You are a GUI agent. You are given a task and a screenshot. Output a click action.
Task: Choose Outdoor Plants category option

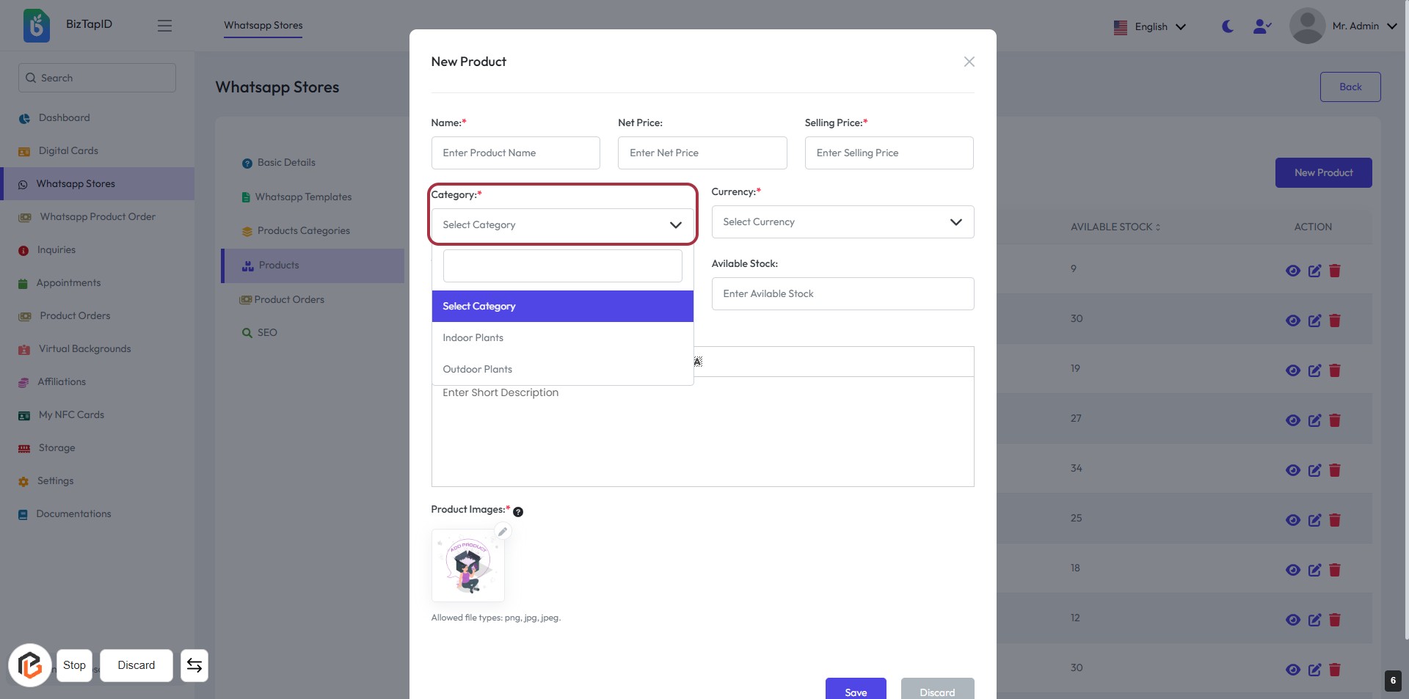478,370
